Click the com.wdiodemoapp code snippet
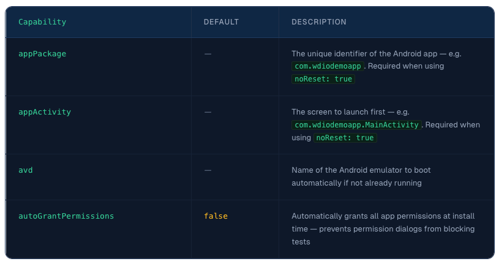 pos(328,66)
